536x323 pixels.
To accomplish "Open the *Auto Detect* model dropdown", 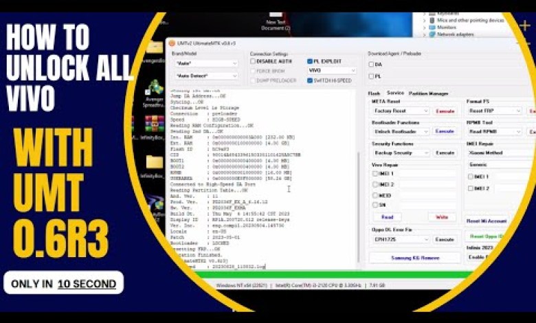I will coord(206,76).
